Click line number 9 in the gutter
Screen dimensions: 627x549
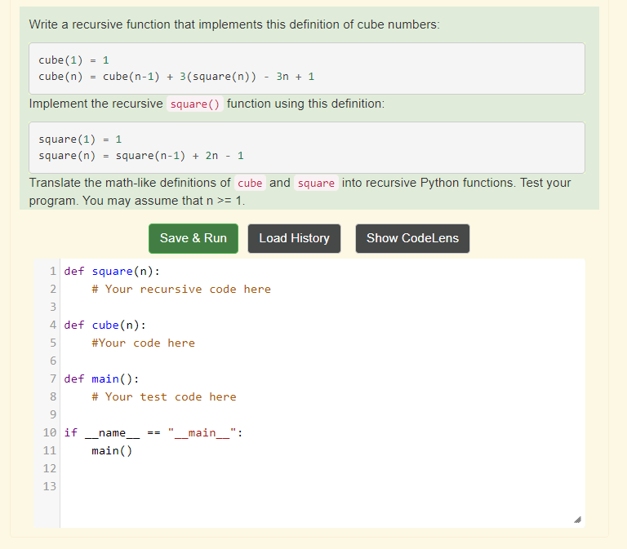[53, 414]
